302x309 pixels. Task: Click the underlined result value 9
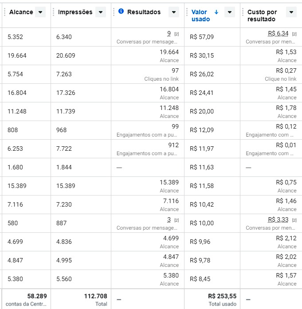(x=169, y=33)
